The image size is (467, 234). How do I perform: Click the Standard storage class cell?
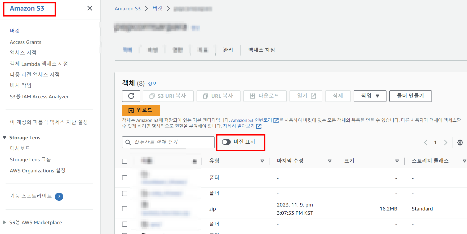pyautogui.click(x=422, y=209)
